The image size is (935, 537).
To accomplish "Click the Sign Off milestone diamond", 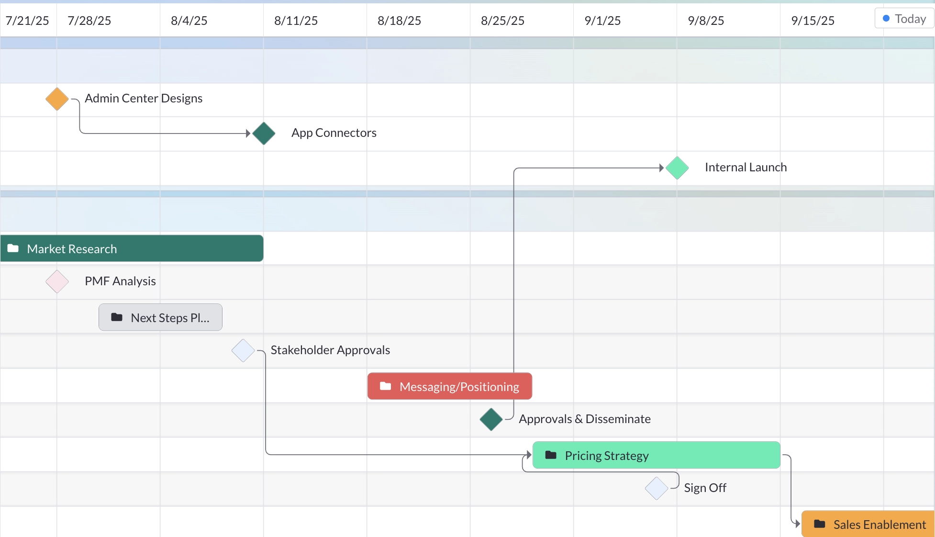I will [x=657, y=489].
